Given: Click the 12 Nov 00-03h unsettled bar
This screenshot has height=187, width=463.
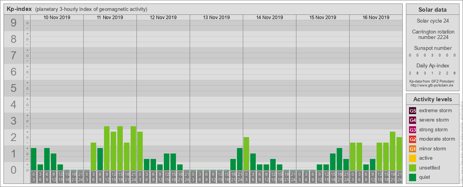Looking at the screenshot, I should (x=140, y=151).
